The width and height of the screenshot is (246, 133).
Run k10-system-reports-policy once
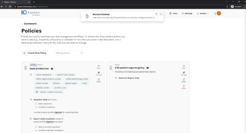(184, 73)
